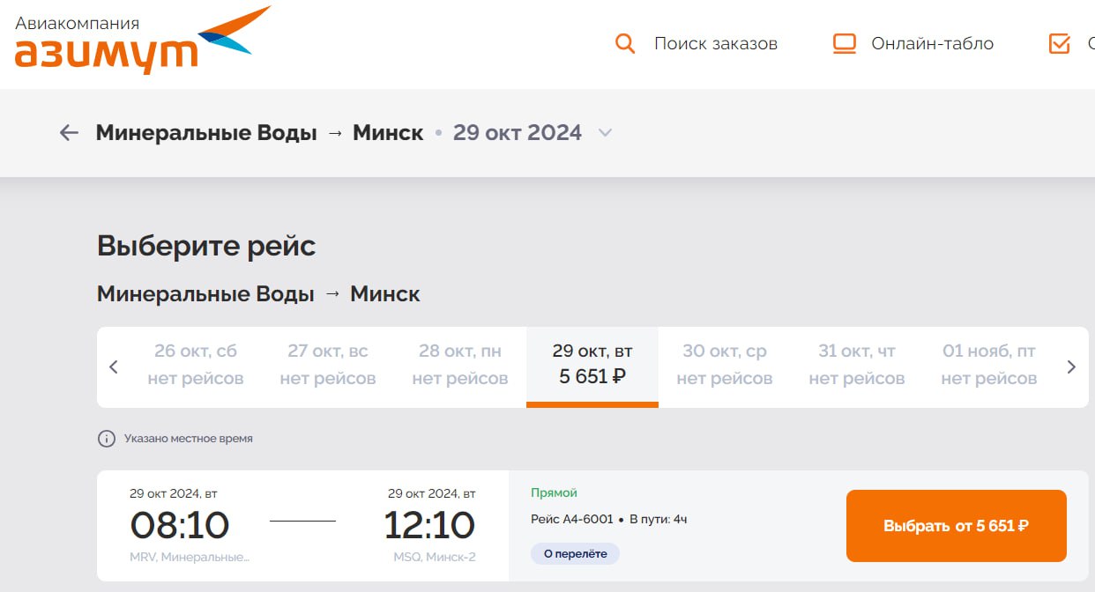Show later dates with right chevron

tap(1071, 367)
